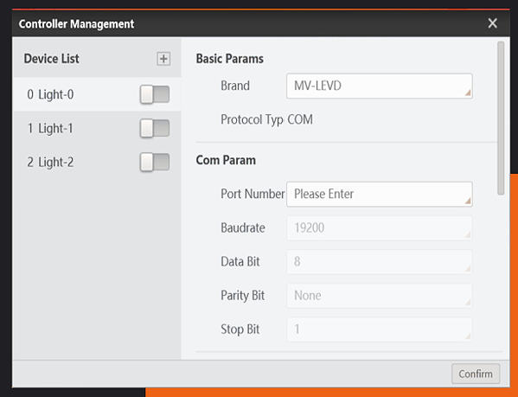This screenshot has height=397, width=518.
Task: Click the vertical scrollbar in parameters panel
Action: [x=501, y=118]
